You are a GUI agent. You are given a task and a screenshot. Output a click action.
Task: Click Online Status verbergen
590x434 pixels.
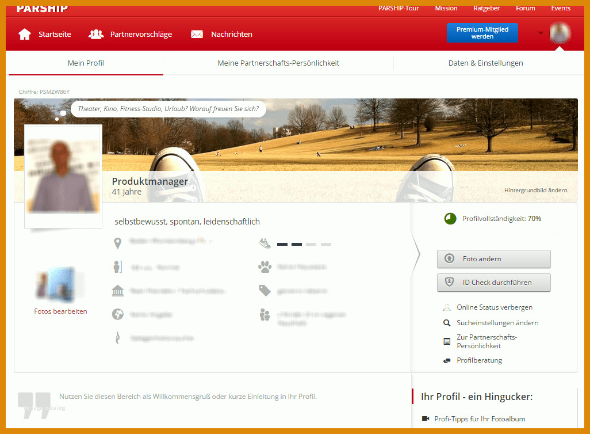(x=495, y=307)
